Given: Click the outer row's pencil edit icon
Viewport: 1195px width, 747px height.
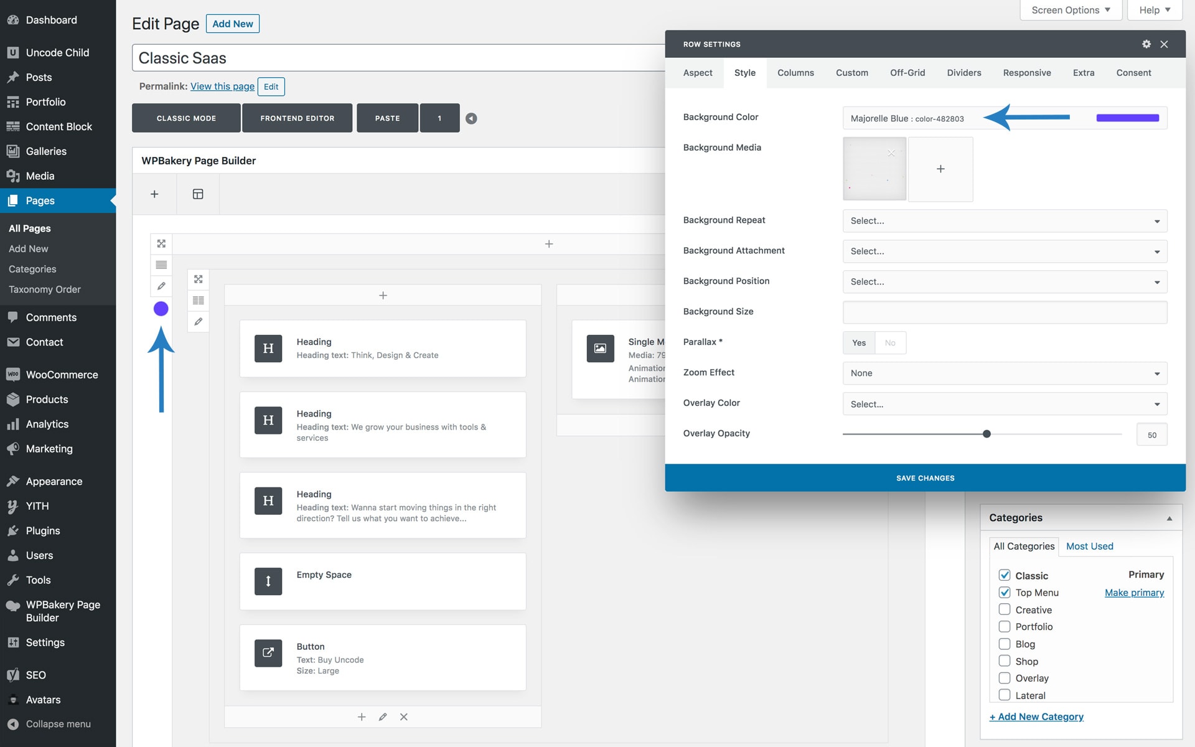Looking at the screenshot, I should [161, 286].
